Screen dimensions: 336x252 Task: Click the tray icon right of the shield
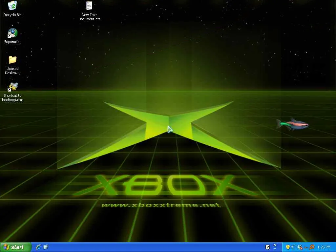pos(294,247)
